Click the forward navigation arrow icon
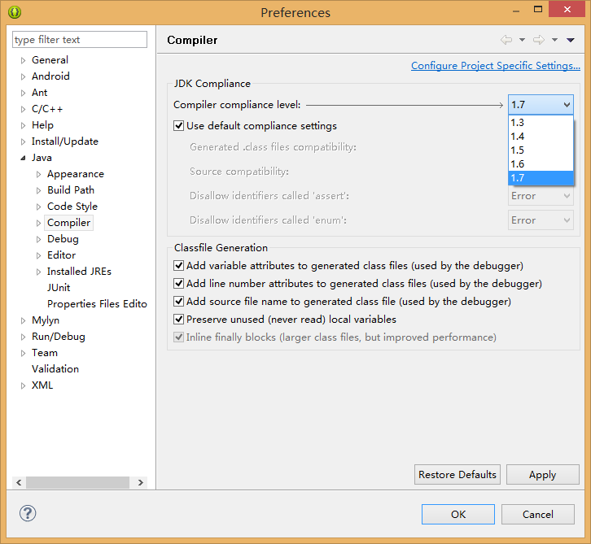Screen dimensions: 591x544 coord(539,40)
